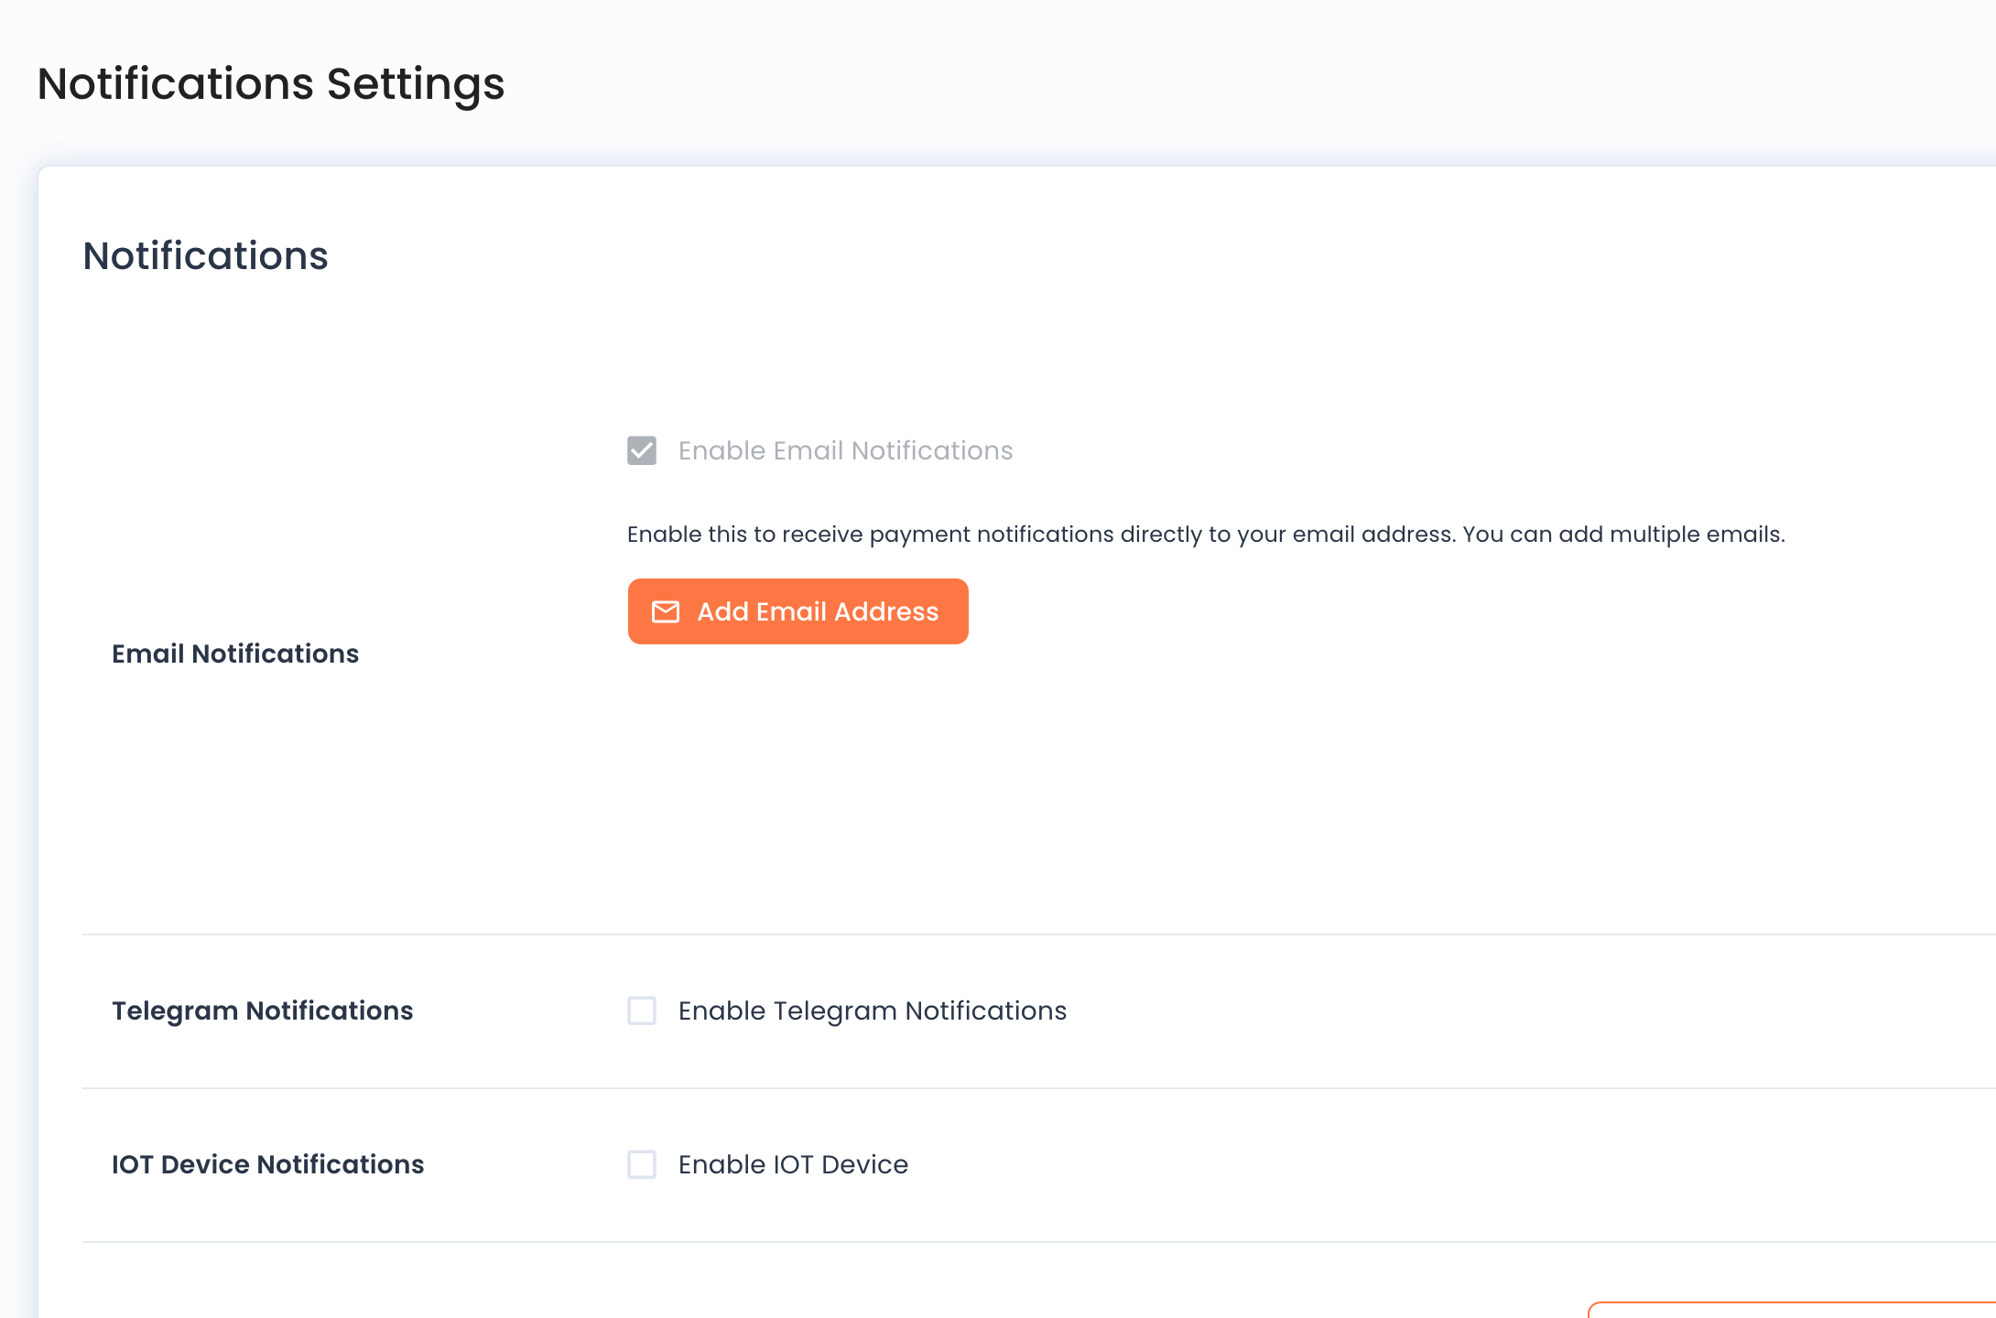Click the IOT Device Notifications row label

pyautogui.click(x=267, y=1164)
